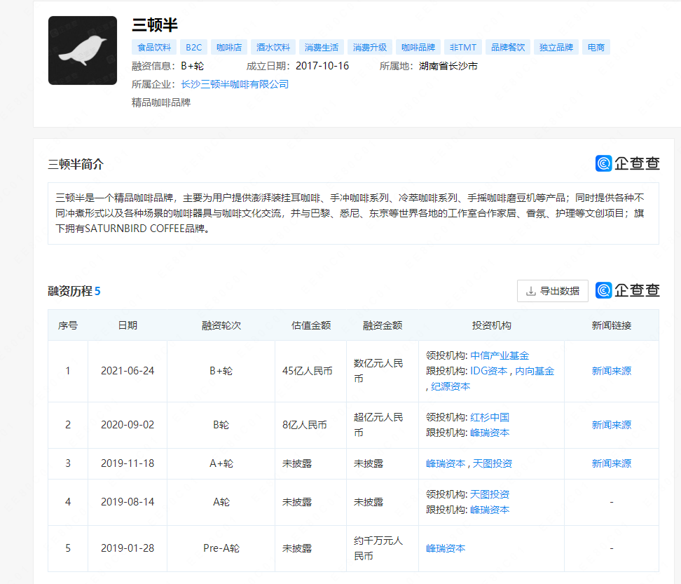The width and height of the screenshot is (681, 584).
Task: Select the 消费升级 tag
Action: pos(371,46)
